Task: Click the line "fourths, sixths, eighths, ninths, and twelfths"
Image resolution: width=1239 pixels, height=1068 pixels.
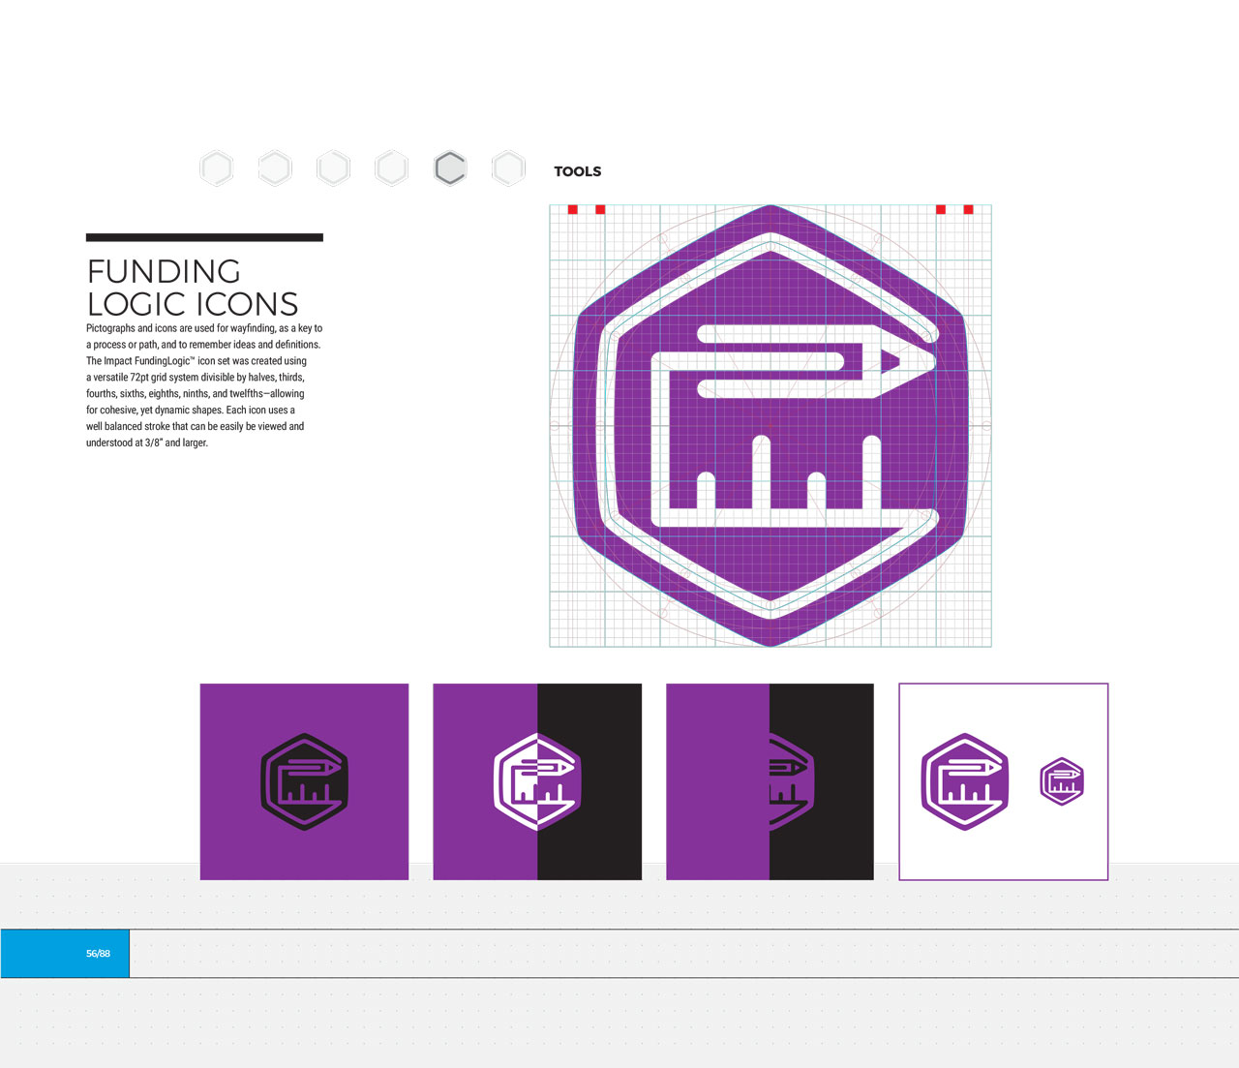Action: [x=196, y=394]
